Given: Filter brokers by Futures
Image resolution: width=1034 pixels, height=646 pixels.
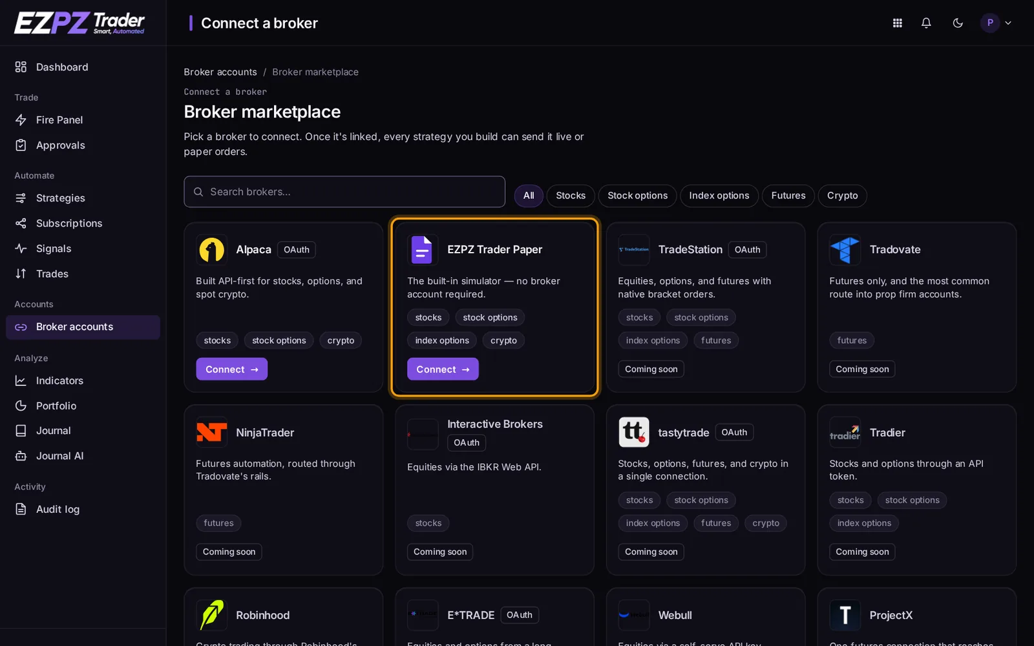Looking at the screenshot, I should (x=788, y=196).
